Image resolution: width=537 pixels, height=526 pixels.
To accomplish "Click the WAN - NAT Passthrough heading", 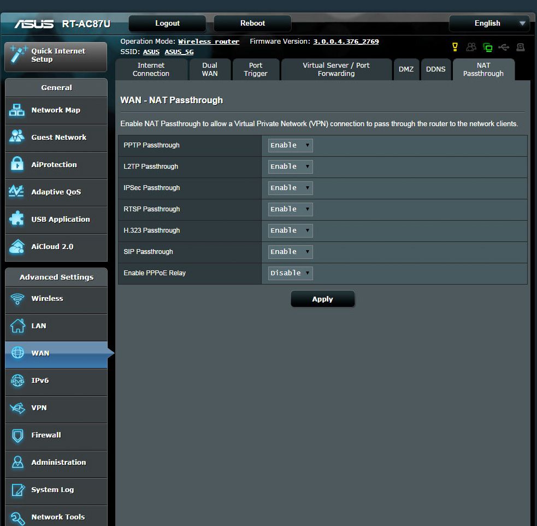I will click(172, 101).
